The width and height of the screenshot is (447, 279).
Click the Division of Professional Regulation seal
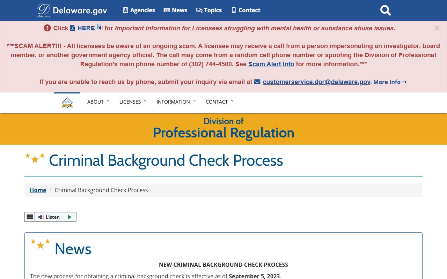point(67,103)
